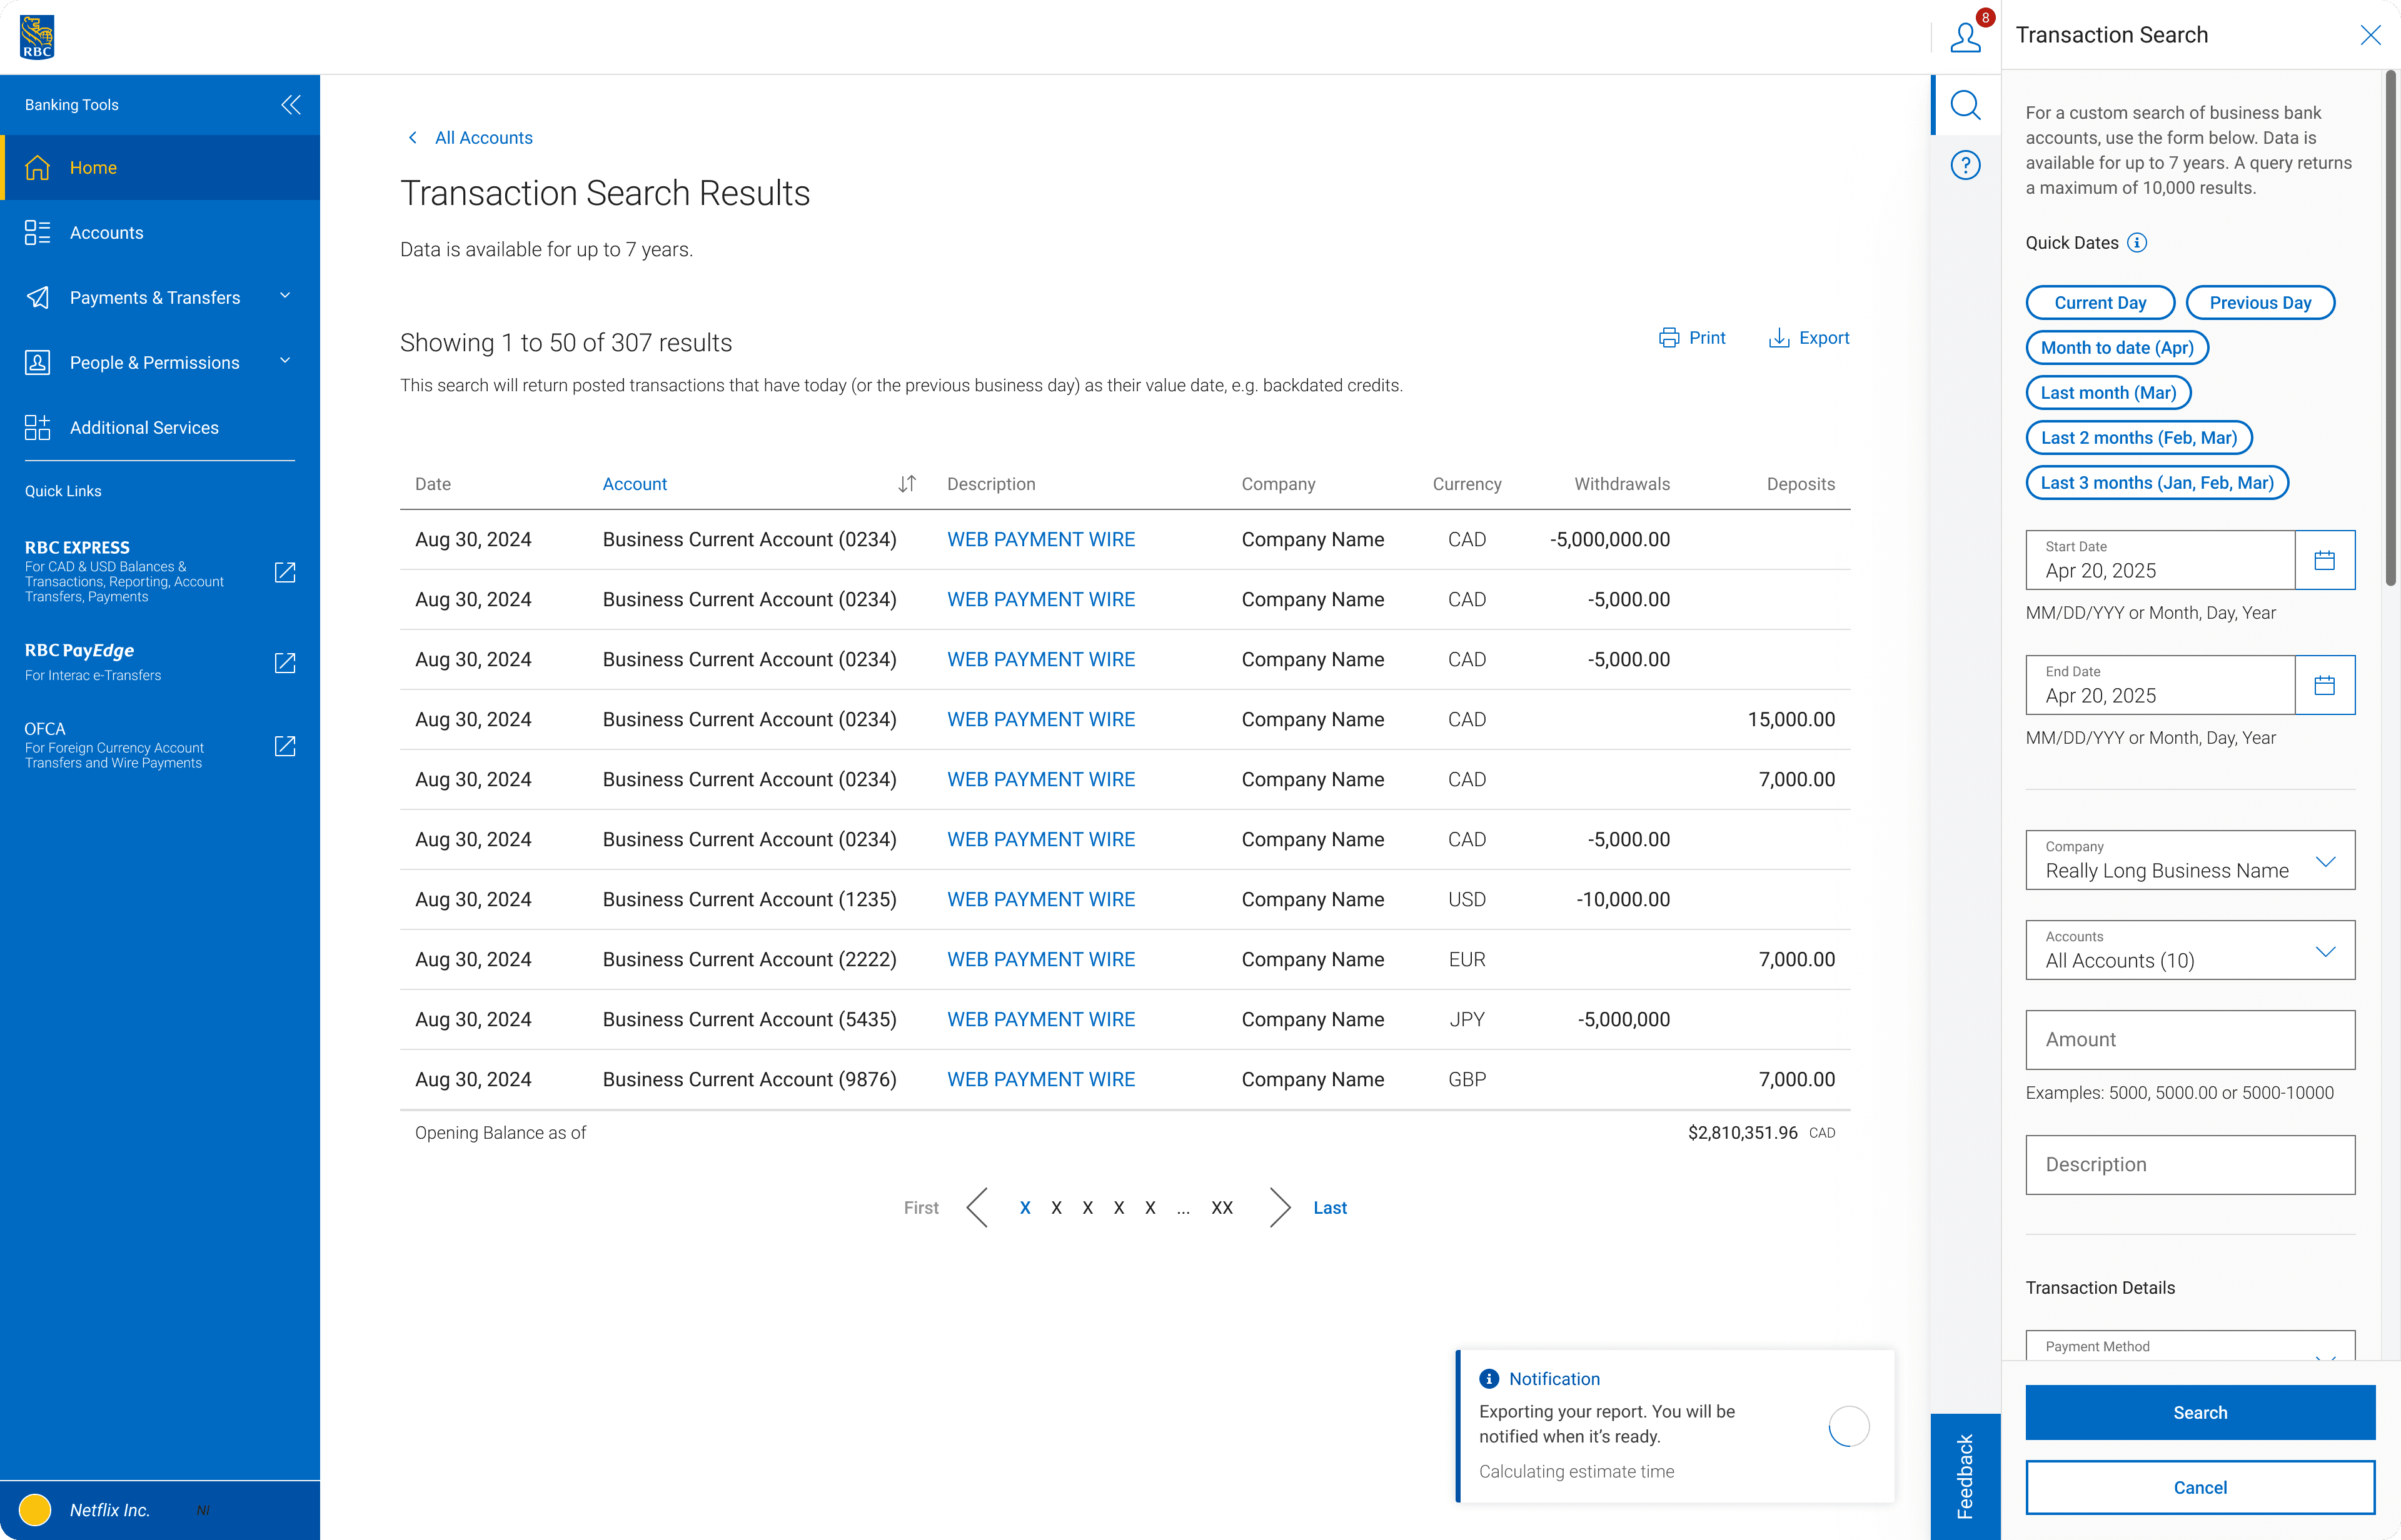Open the All Accounts (10) dropdown

2190,950
